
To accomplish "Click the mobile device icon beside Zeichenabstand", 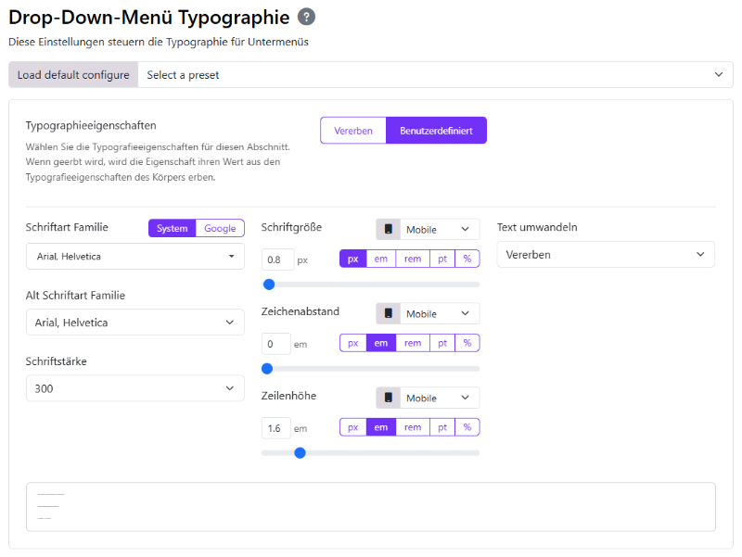I will [x=388, y=314].
